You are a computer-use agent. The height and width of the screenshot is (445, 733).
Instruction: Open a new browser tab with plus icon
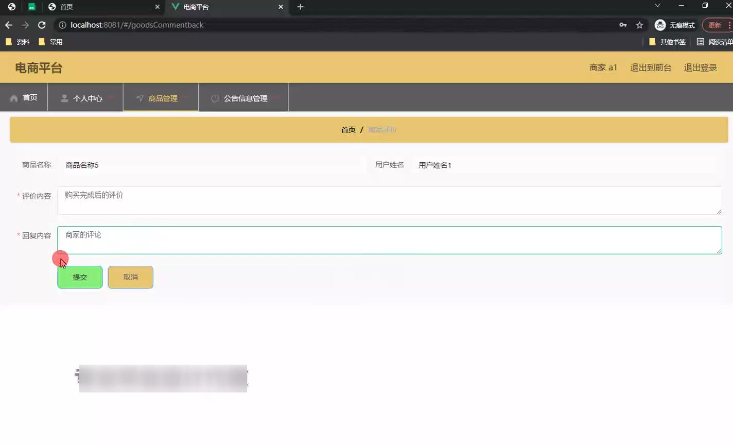300,7
